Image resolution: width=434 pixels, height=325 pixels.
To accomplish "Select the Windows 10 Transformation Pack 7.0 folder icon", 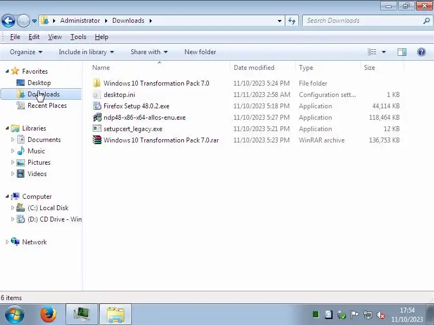I will (x=97, y=83).
